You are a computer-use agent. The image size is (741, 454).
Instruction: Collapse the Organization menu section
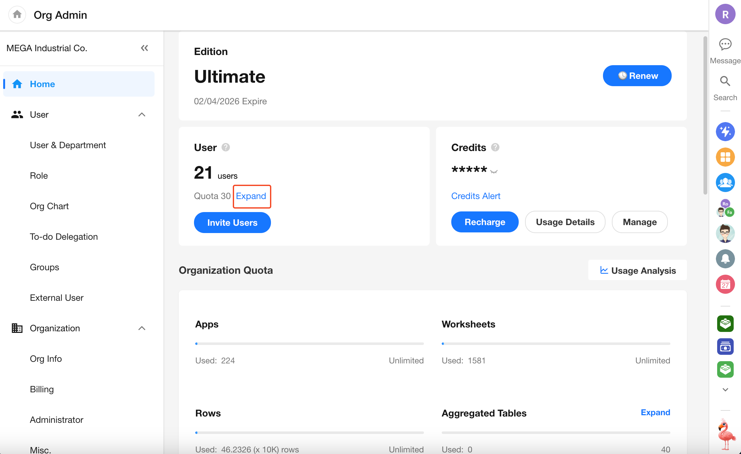(142, 328)
